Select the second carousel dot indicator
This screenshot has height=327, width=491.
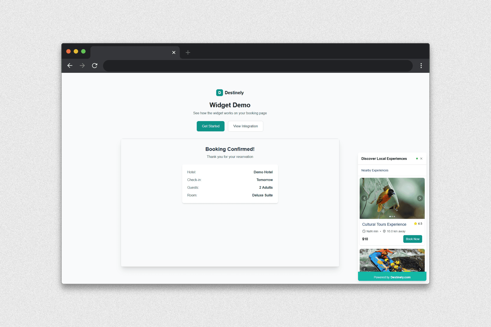tap(392, 216)
